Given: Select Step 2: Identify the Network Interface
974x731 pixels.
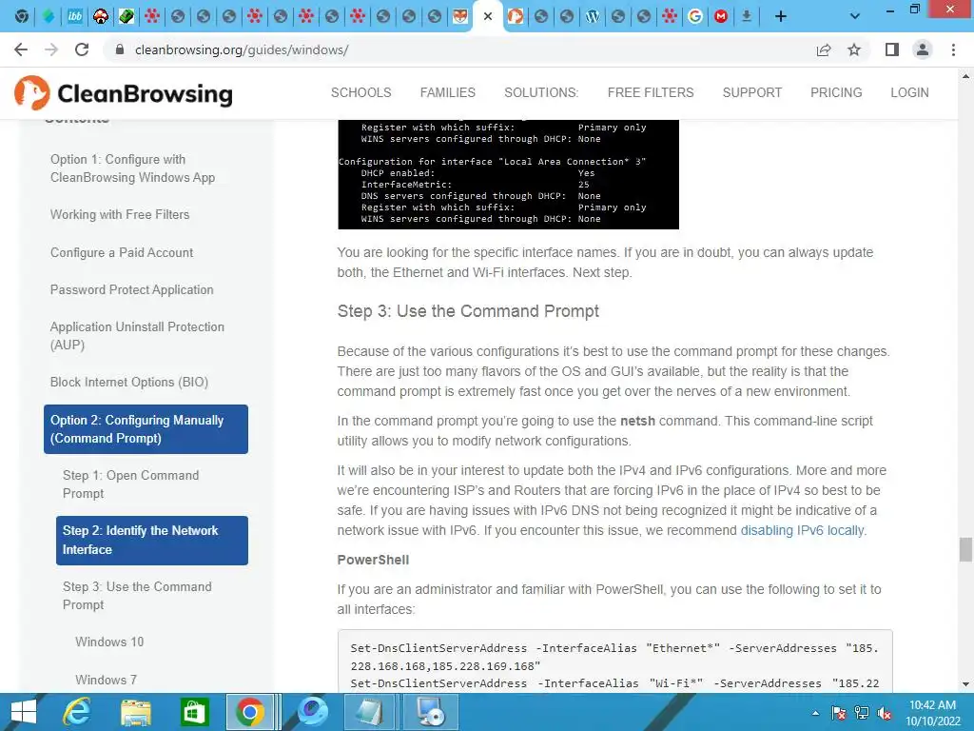Looking at the screenshot, I should coord(152,541).
